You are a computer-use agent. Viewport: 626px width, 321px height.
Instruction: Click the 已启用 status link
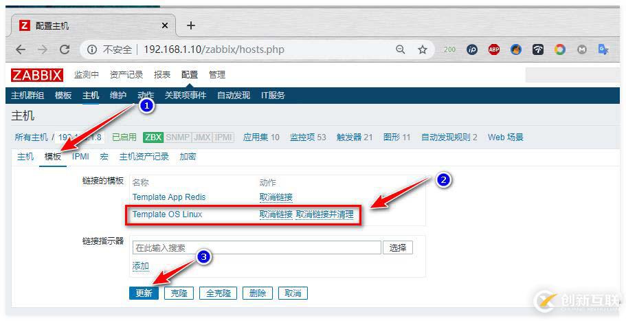pos(124,137)
